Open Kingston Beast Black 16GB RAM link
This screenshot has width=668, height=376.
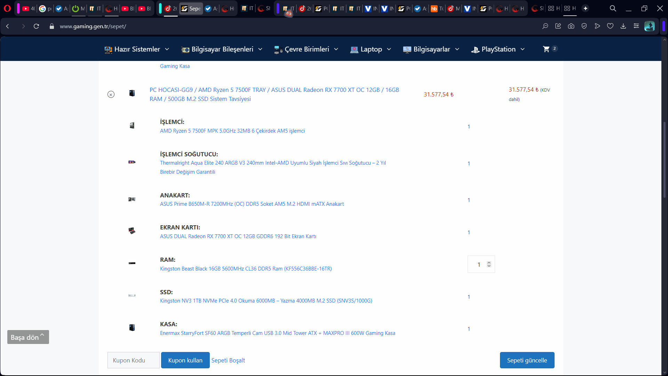(x=246, y=269)
